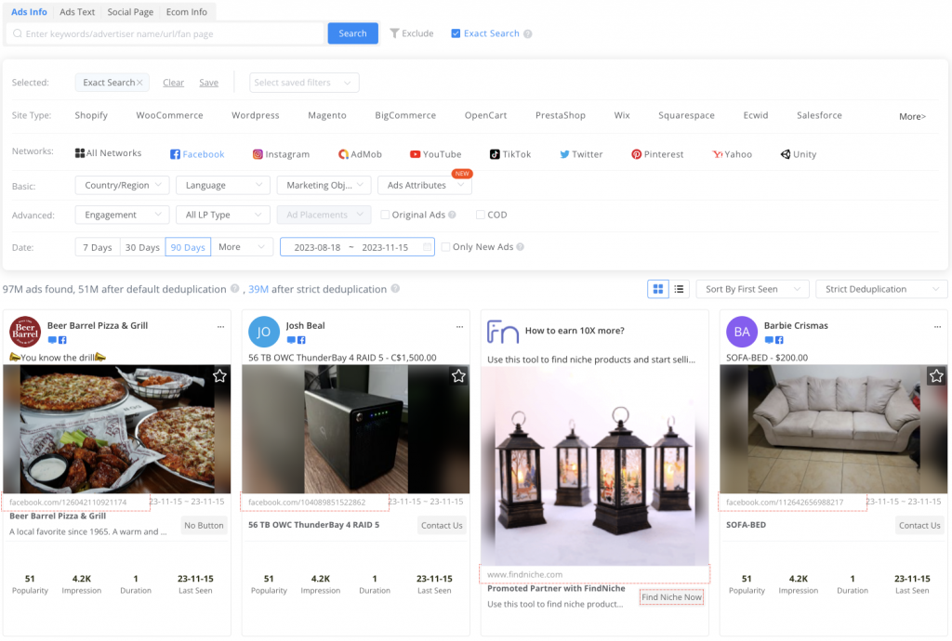Select WooCommerce site type
This screenshot has height=641, width=952.
169,115
